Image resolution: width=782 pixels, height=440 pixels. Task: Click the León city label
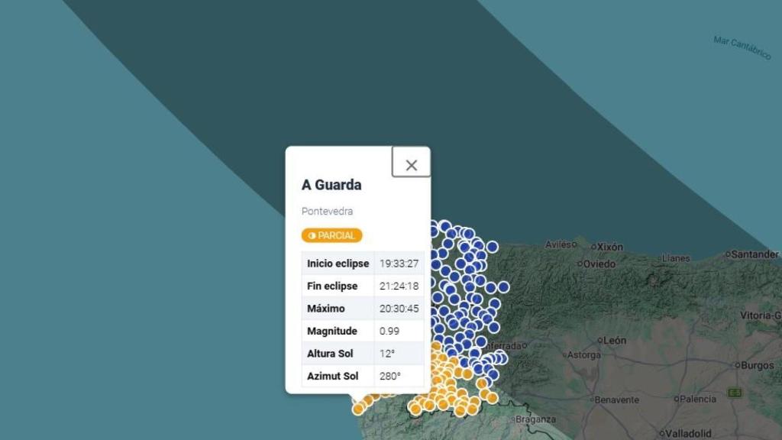(x=615, y=340)
